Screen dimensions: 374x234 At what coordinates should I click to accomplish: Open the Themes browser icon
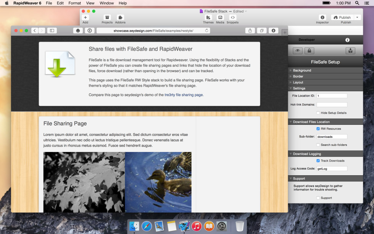tap(208, 18)
